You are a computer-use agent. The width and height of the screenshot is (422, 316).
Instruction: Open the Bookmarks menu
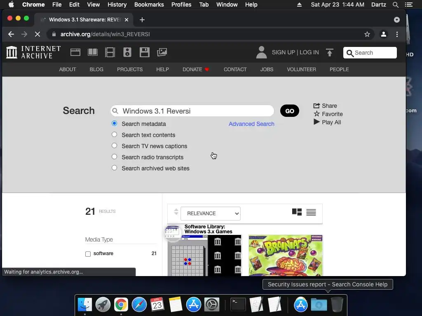click(149, 5)
